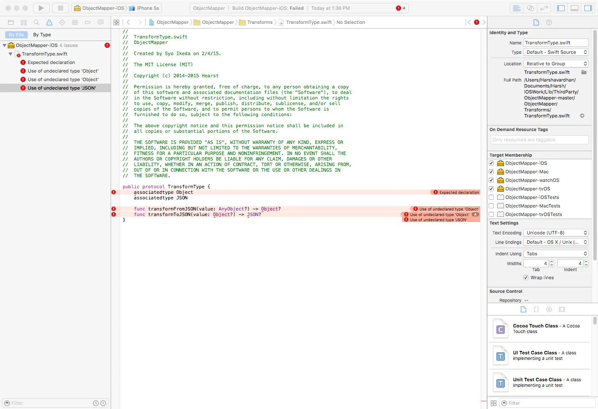The image size is (598, 409).
Task: Choose file location with folder icon
Action: tap(584, 72)
